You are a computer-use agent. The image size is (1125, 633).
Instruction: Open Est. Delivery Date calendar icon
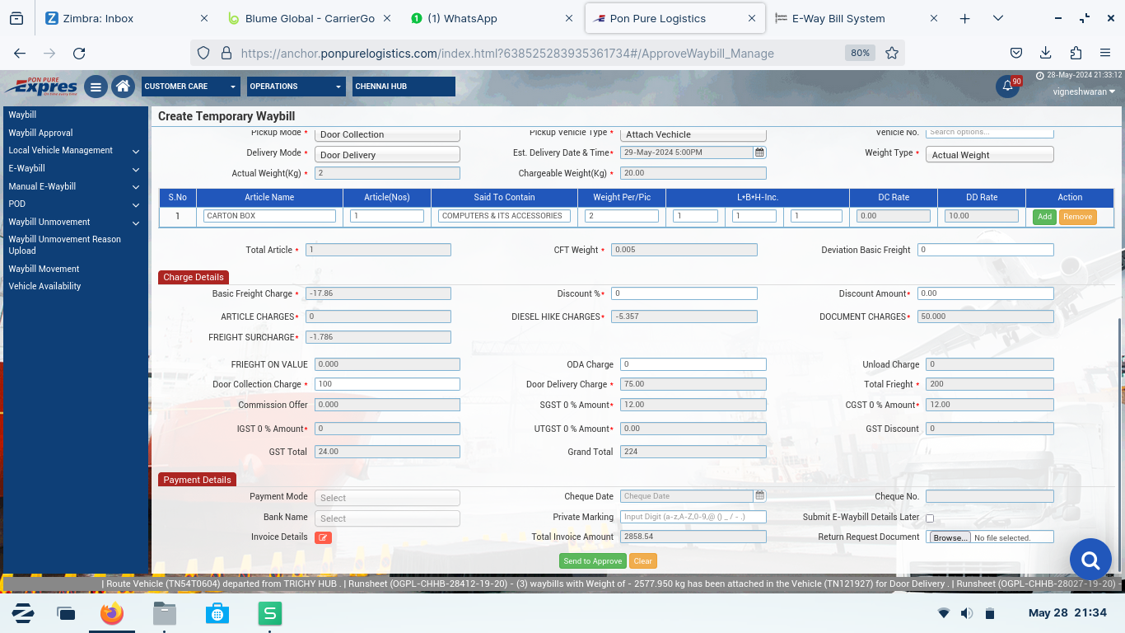pos(760,152)
